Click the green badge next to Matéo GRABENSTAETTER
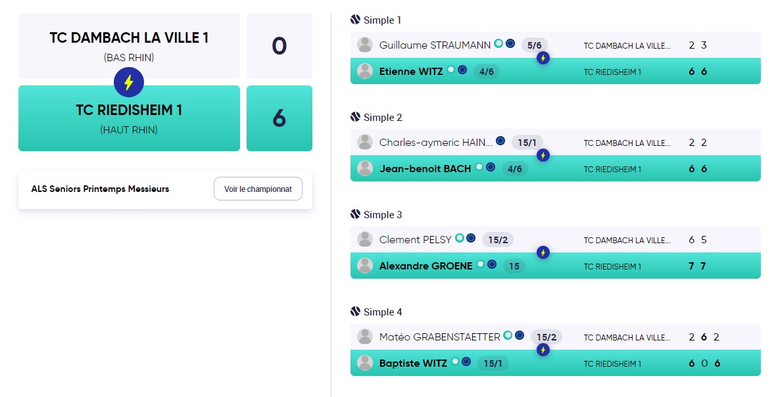Image resolution: width=776 pixels, height=397 pixels. [508, 335]
